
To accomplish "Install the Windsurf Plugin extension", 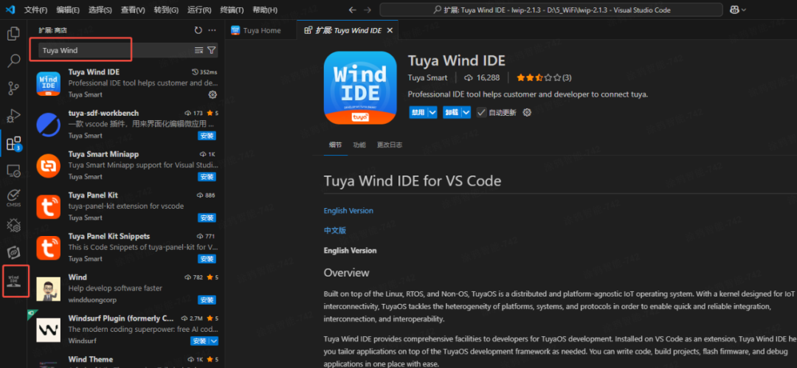I will [x=200, y=341].
